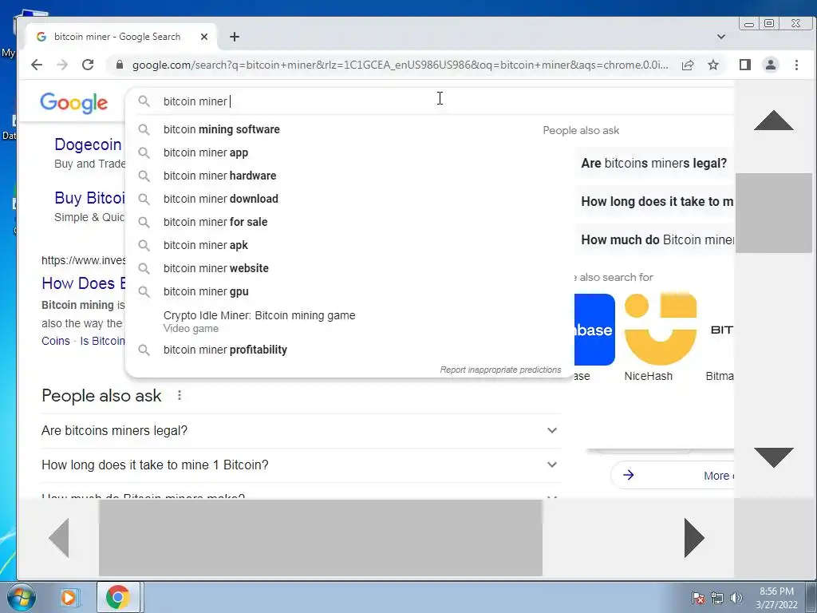Expand side panel Are bitcoins miners legal?
Viewport: 817px width, 613px height.
[654, 163]
